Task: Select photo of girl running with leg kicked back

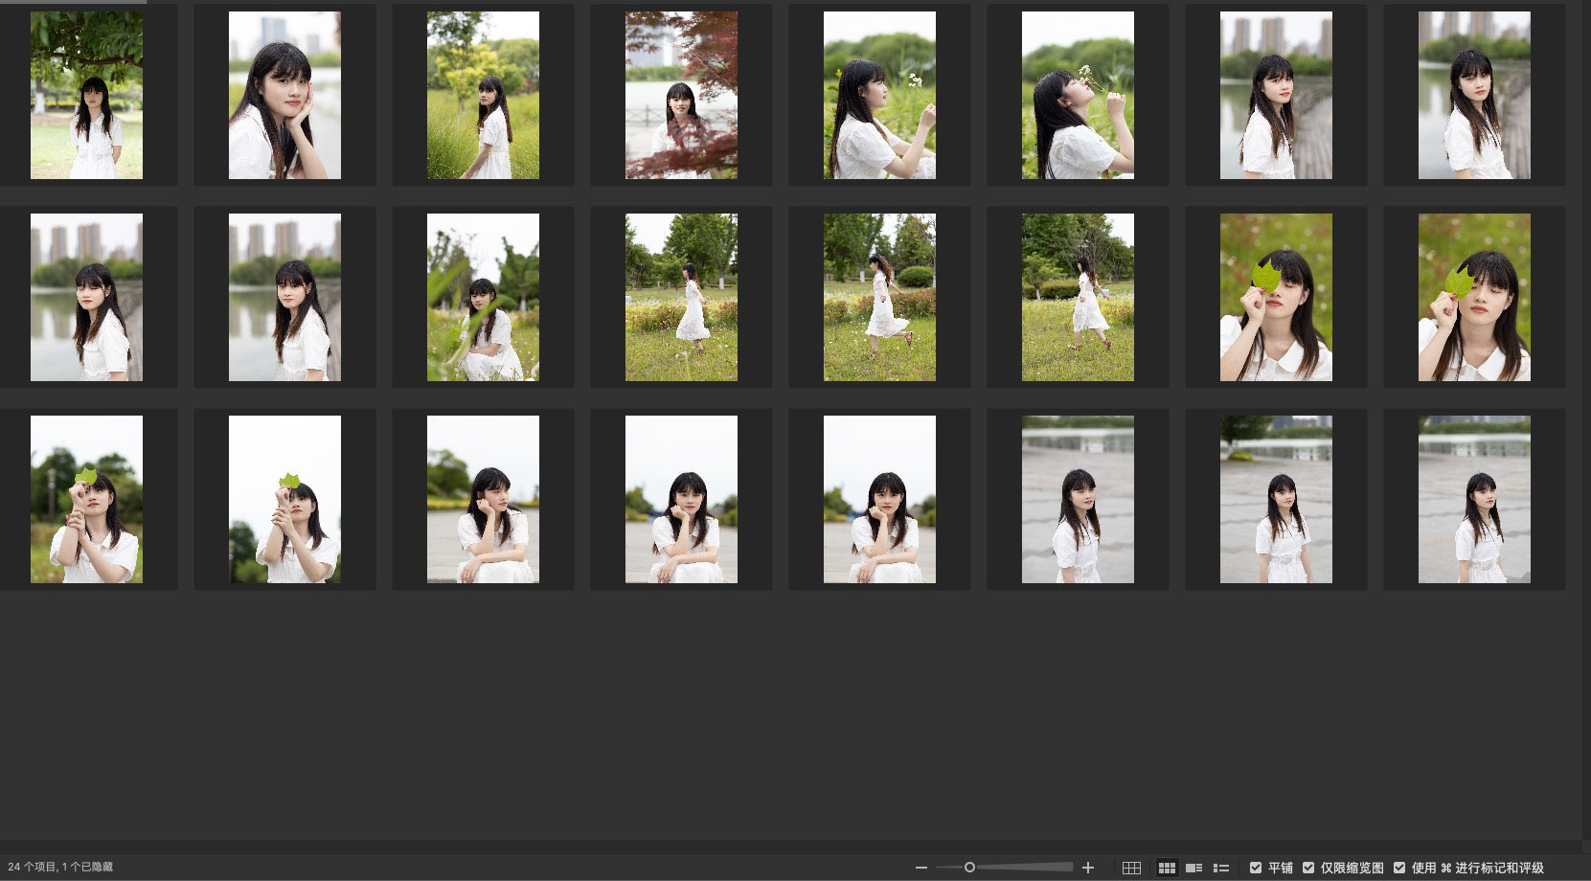Action: pyautogui.click(x=879, y=298)
